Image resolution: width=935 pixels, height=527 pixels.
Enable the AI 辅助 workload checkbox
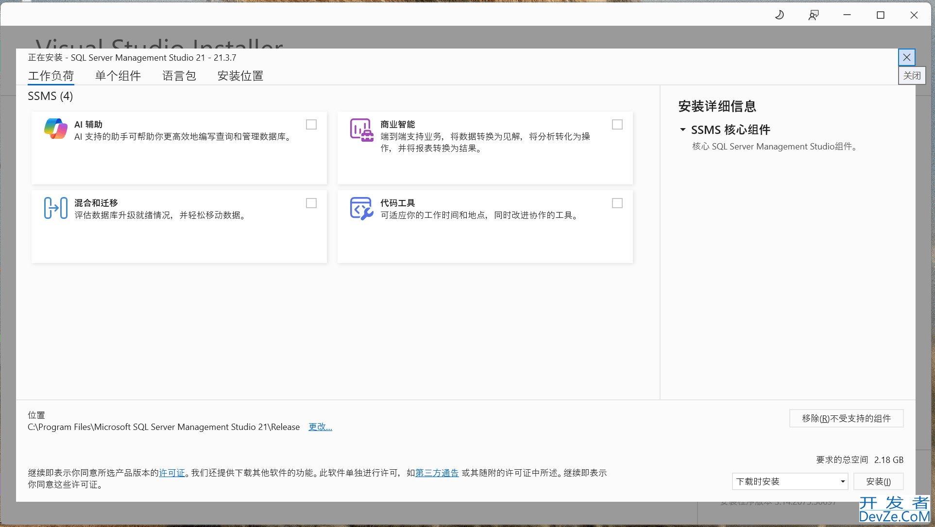pos(311,125)
